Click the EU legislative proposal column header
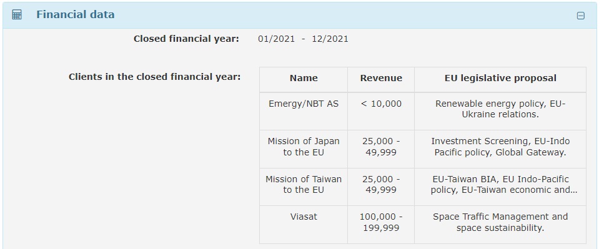 tap(500, 78)
